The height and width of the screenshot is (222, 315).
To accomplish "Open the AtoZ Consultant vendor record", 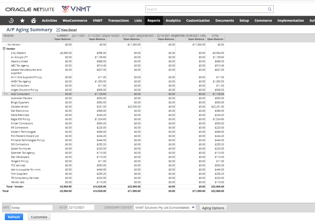I will tap(20, 94).
